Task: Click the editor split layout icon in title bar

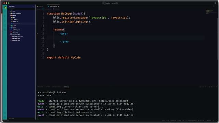Action: [x=215, y=3]
